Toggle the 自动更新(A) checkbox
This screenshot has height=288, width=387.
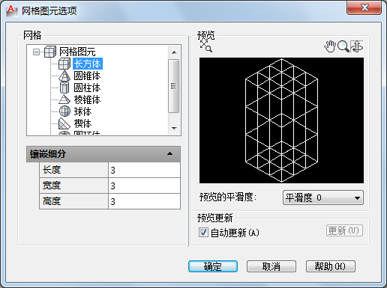click(203, 233)
